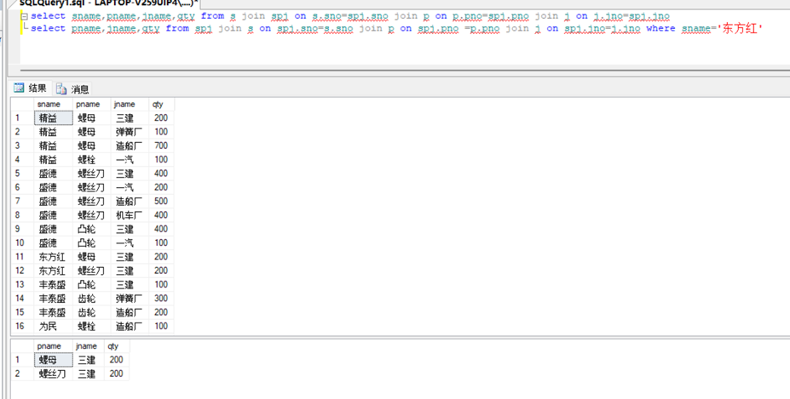Place cursor in the first select query line

click(350, 16)
